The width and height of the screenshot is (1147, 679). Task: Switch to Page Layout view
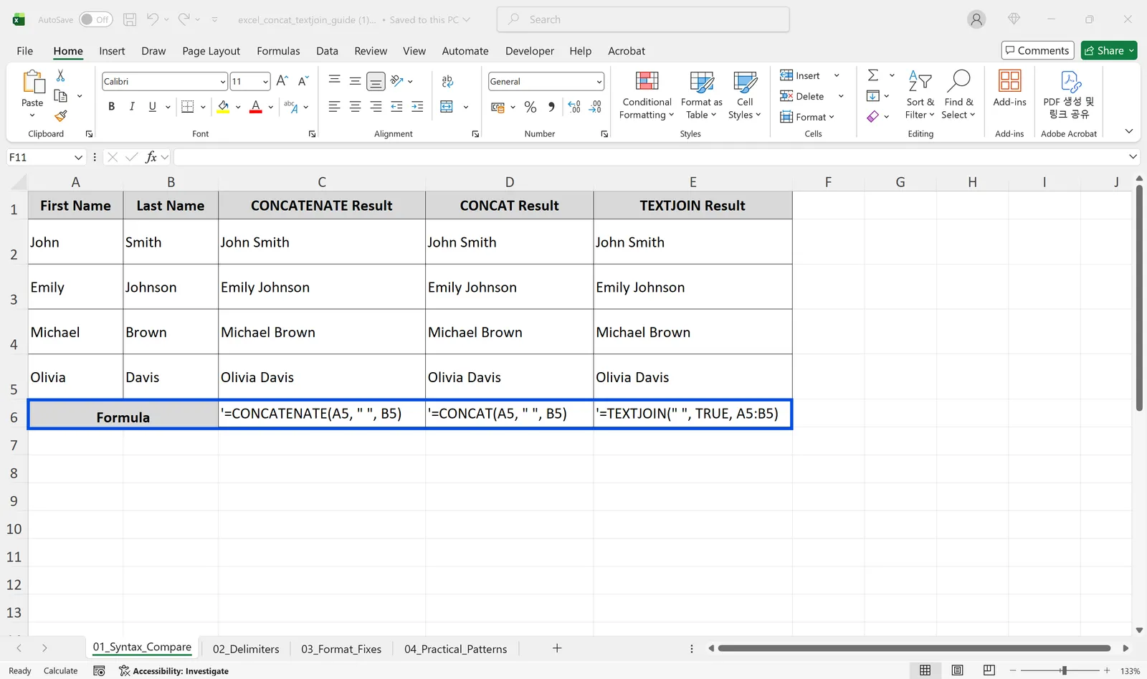[x=957, y=670]
